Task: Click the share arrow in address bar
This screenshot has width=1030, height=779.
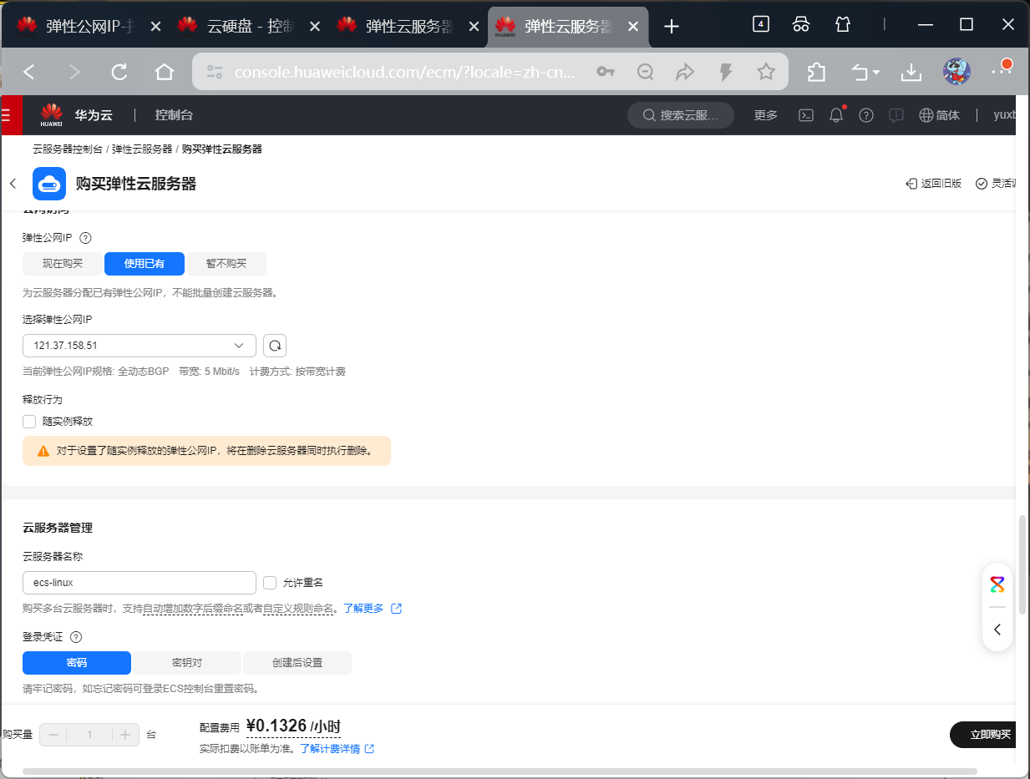Action: coord(685,72)
